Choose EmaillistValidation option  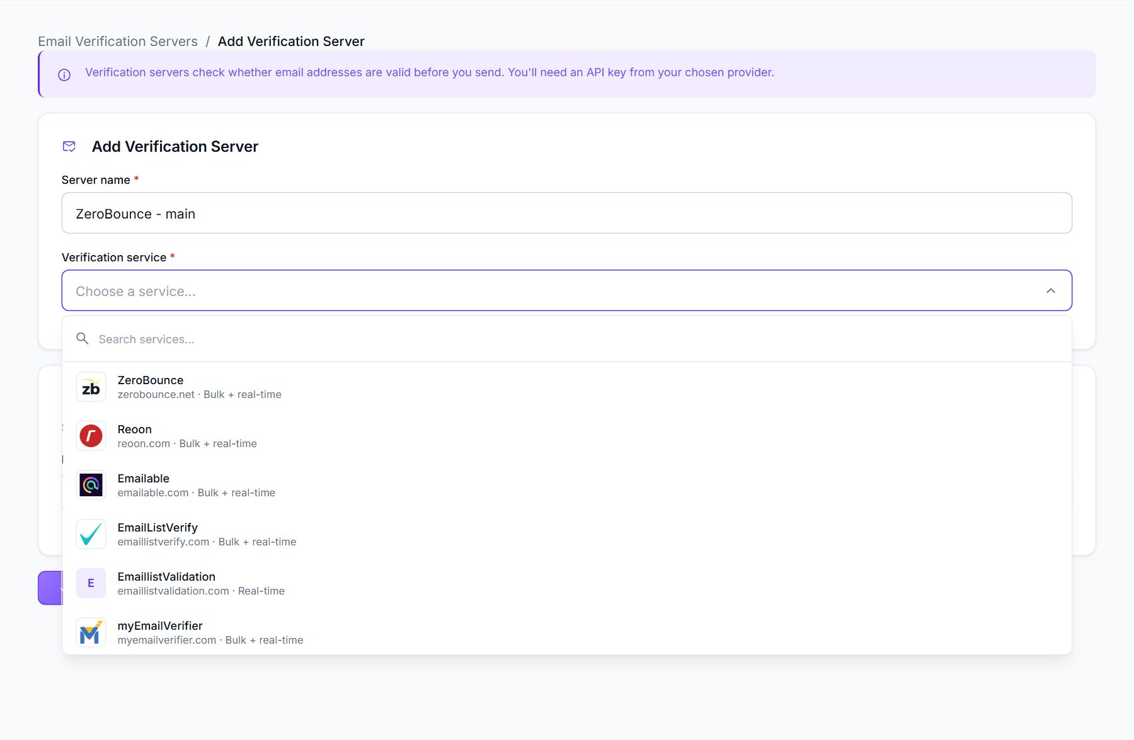(567, 583)
